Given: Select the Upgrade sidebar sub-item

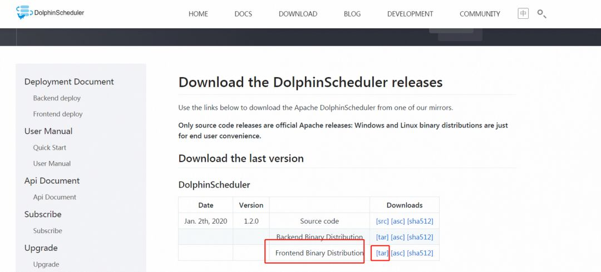Looking at the screenshot, I should 46,265.
